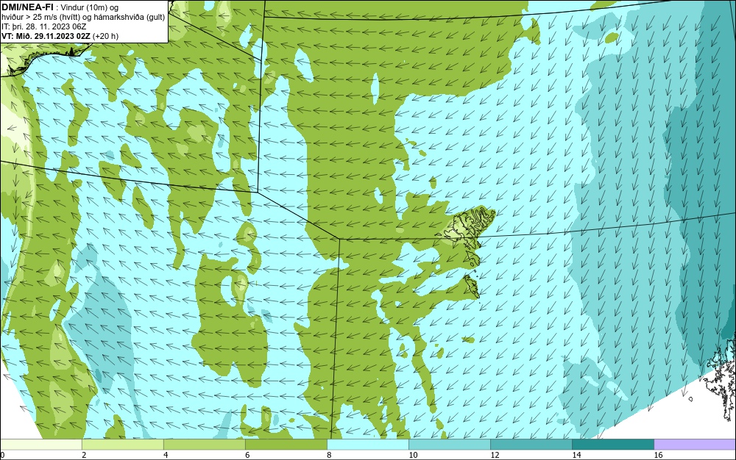Viewport: 736px width, 460px height.
Task: Click the legend tick label '12'
Action: pyautogui.click(x=495, y=455)
